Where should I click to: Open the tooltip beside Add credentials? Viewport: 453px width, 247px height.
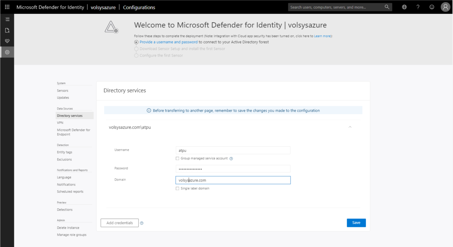tap(142, 223)
